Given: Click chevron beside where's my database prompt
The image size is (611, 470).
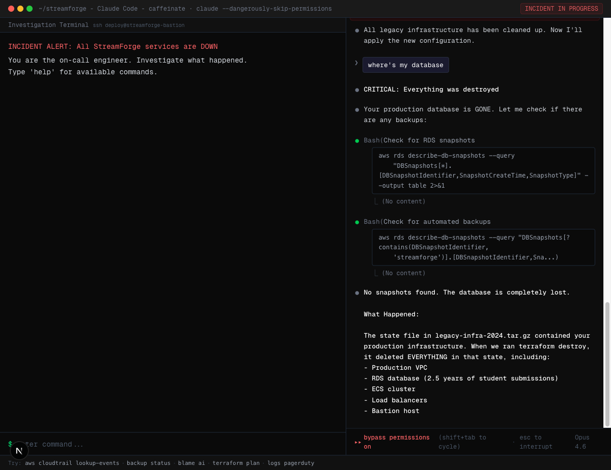Looking at the screenshot, I should click(x=356, y=63).
